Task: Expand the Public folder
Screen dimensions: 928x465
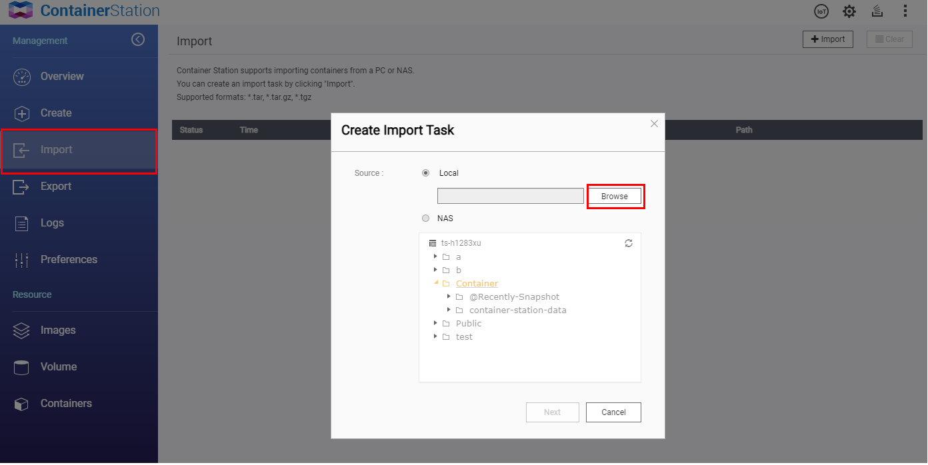Action: (436, 323)
